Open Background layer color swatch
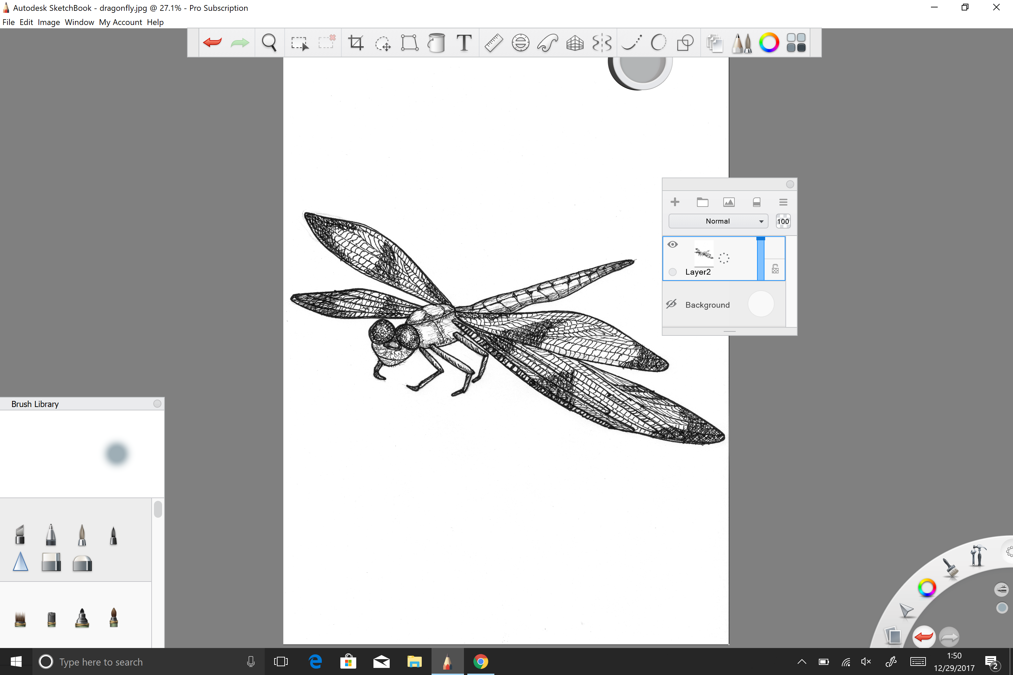1013x675 pixels. (761, 304)
